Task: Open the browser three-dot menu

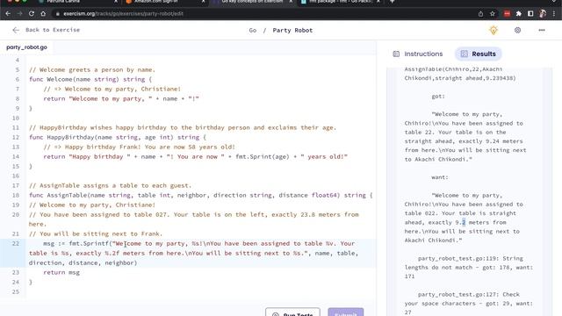Action: click(554, 14)
